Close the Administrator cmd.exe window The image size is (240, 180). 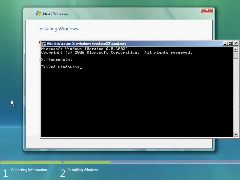(x=236, y=43)
